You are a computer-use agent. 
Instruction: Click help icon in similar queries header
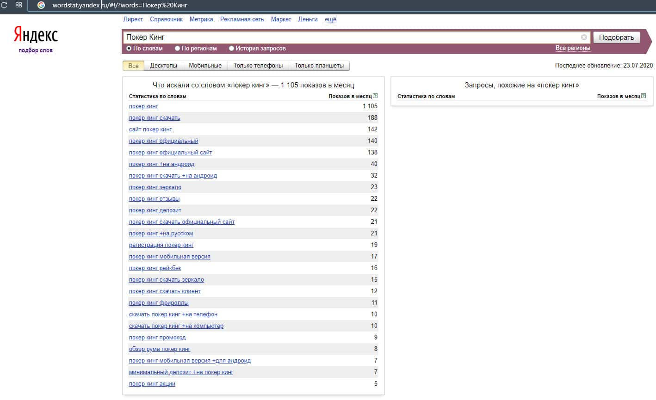[644, 96]
